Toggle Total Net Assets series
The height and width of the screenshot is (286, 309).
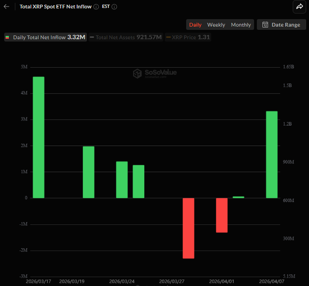(x=126, y=37)
